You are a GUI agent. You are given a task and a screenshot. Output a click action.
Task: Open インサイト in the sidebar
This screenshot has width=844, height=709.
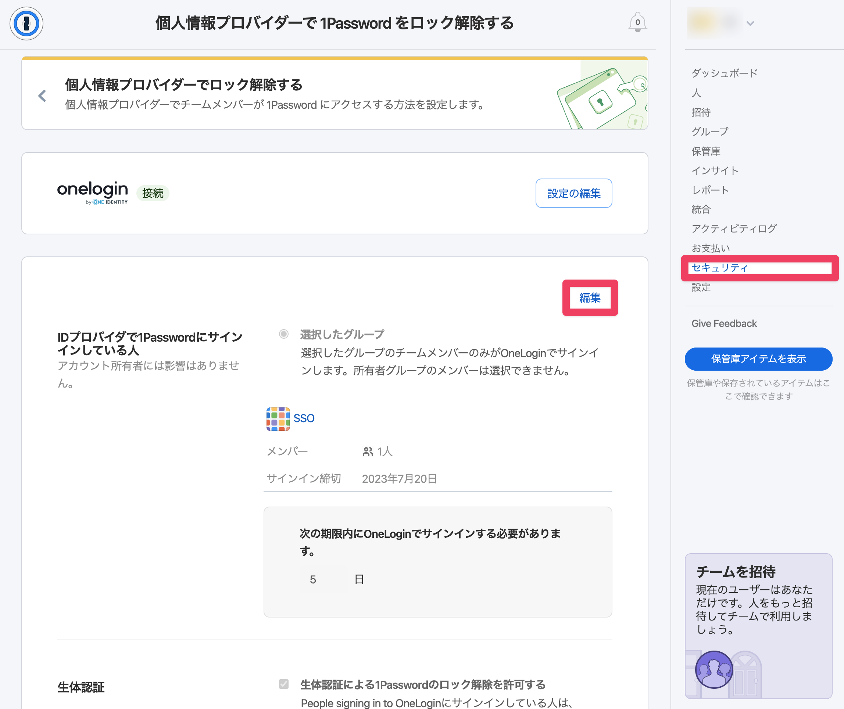pyautogui.click(x=715, y=170)
